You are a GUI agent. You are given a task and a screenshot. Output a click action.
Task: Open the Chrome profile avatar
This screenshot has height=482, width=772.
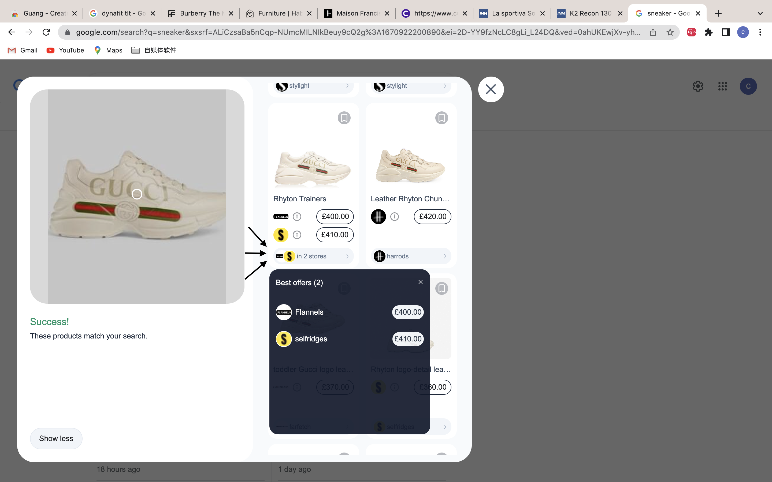pos(743,32)
